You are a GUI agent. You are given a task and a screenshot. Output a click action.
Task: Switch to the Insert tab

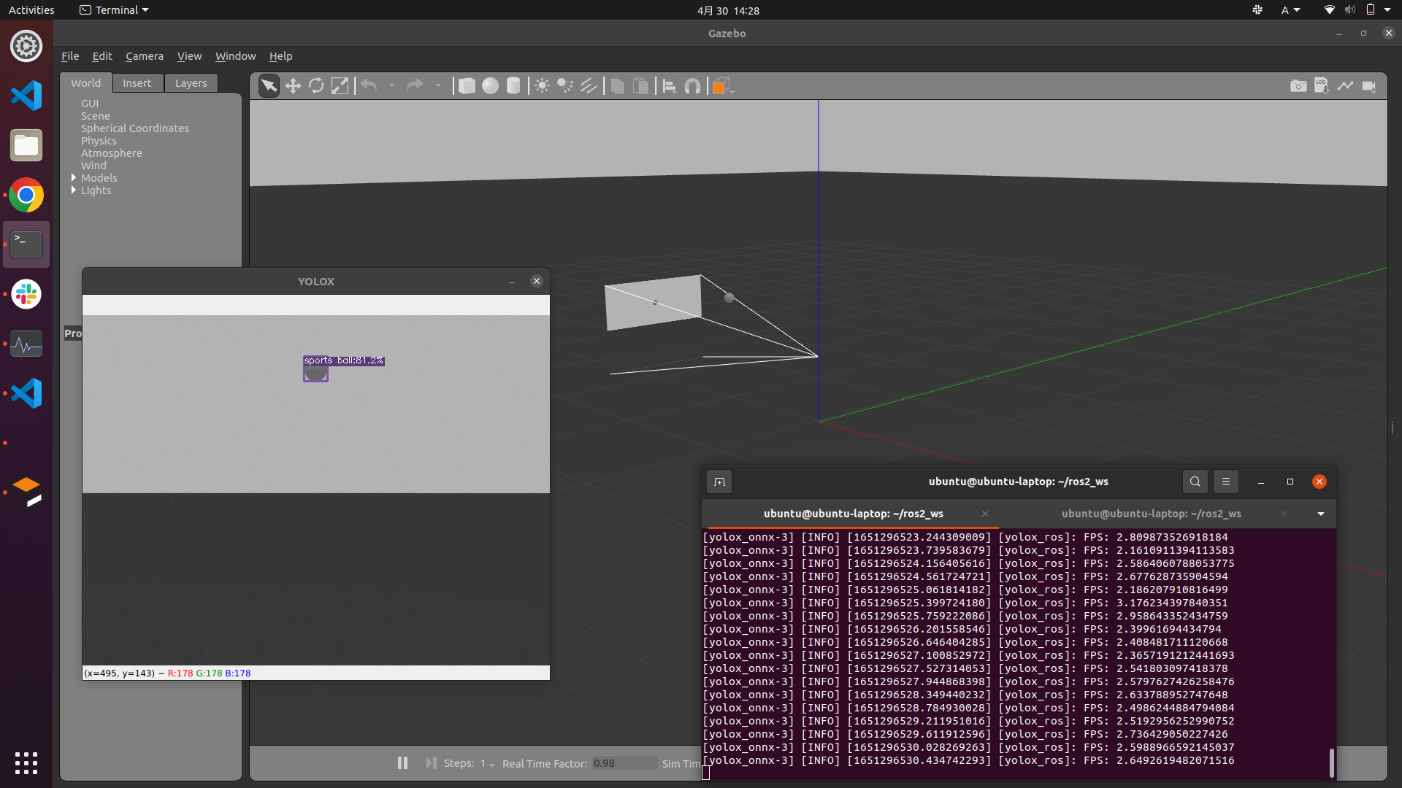137,83
